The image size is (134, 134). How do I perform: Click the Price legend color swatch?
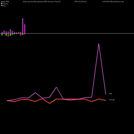click(x=2, y=6)
